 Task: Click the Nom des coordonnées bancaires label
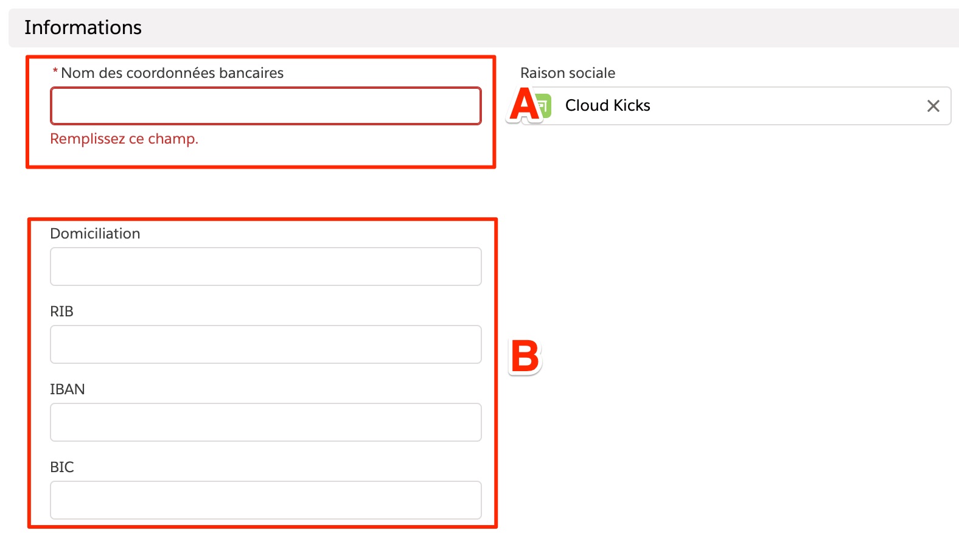coord(172,73)
